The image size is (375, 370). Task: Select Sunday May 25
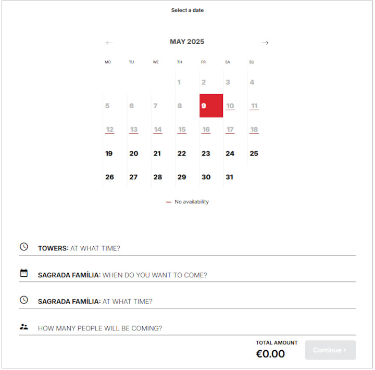pos(254,154)
